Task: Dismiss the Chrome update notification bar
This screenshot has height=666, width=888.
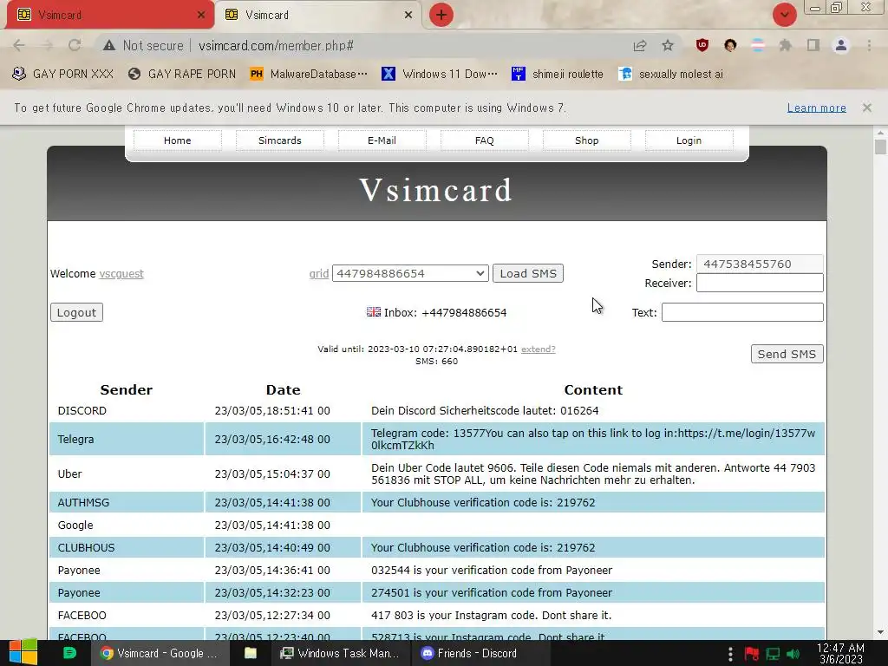Action: (x=866, y=108)
